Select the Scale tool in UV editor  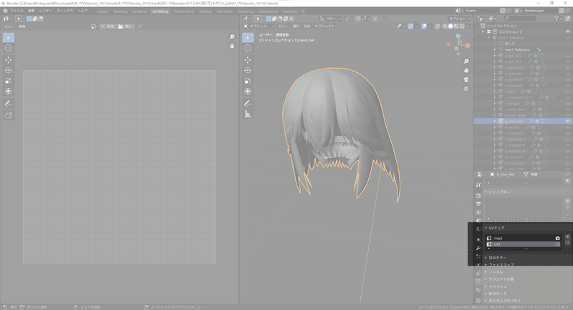[9, 81]
